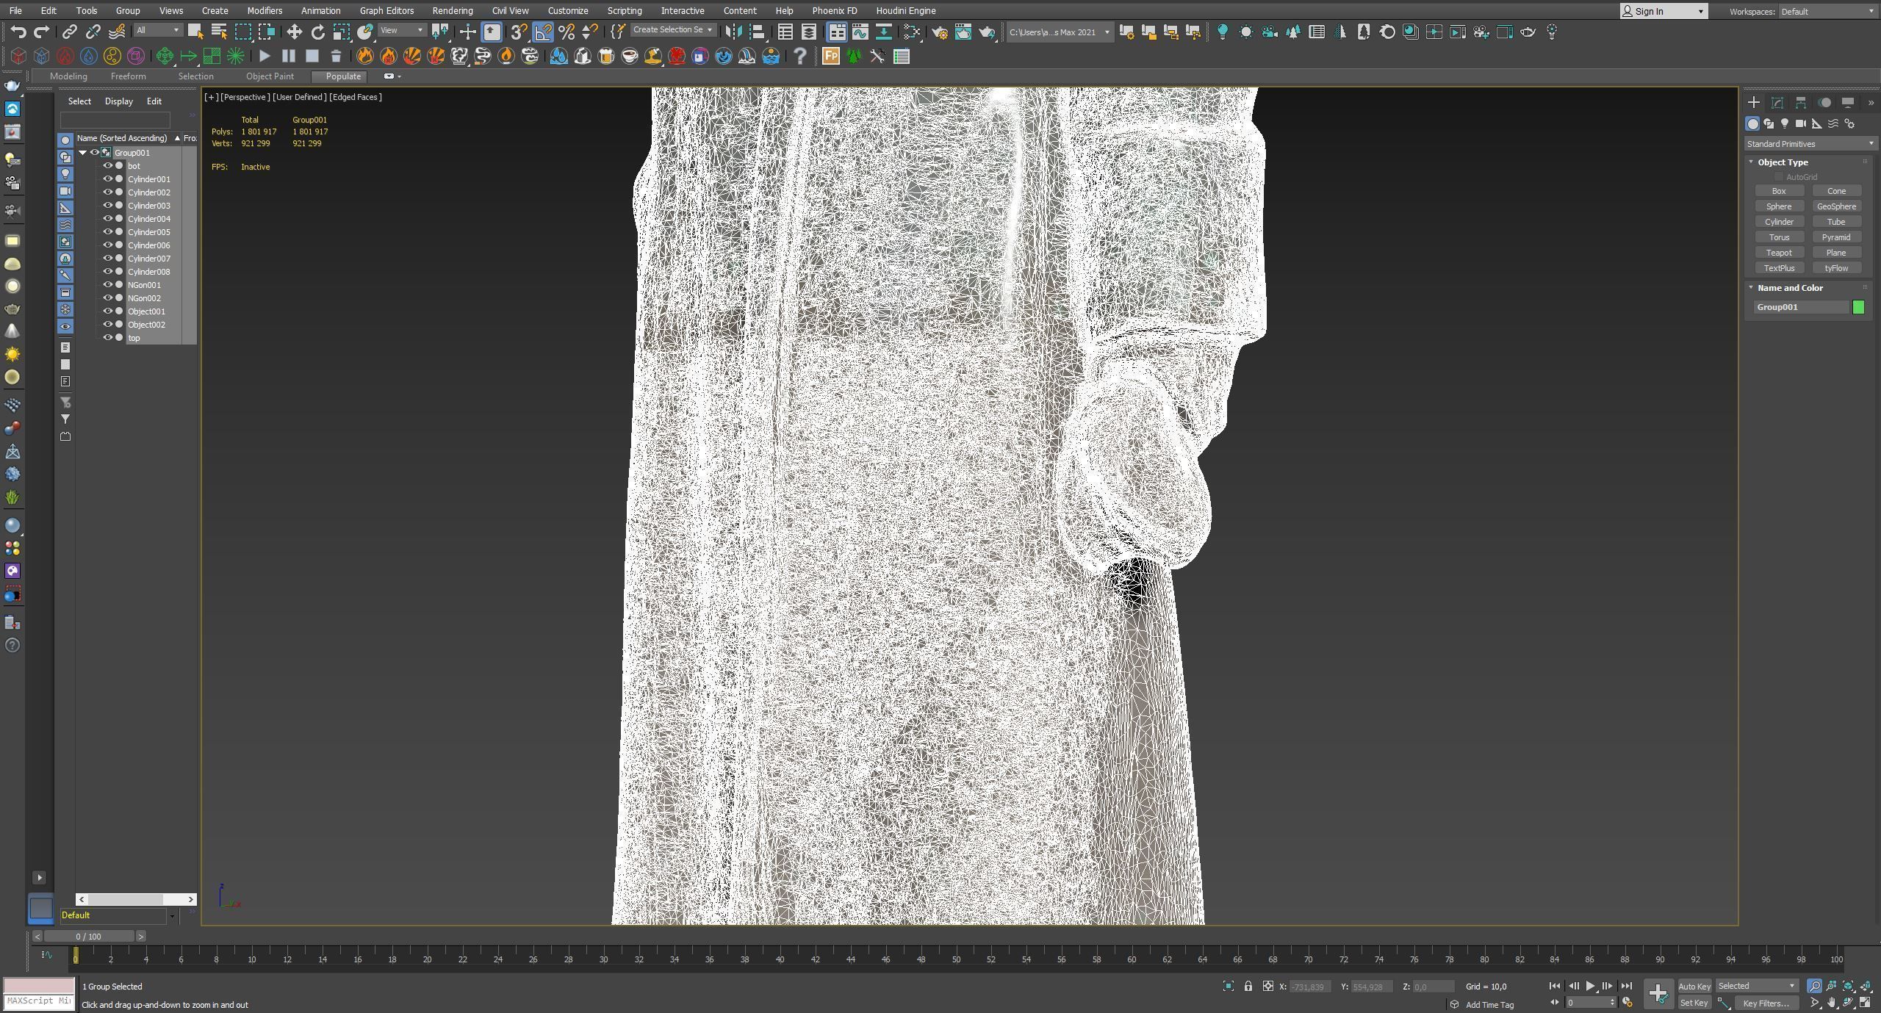Enable the AutoGrid checkbox

(1778, 177)
